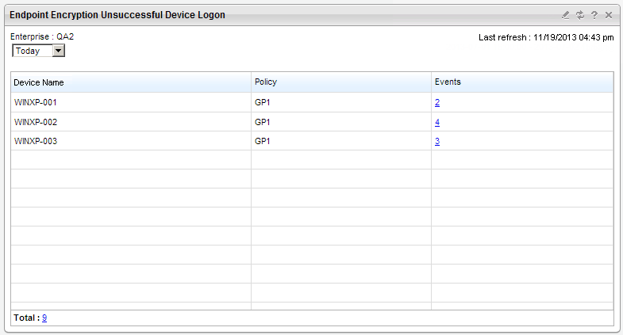The width and height of the screenshot is (623, 335).
Task: Open the 4 events link for WINXP-002
Action: tap(437, 122)
